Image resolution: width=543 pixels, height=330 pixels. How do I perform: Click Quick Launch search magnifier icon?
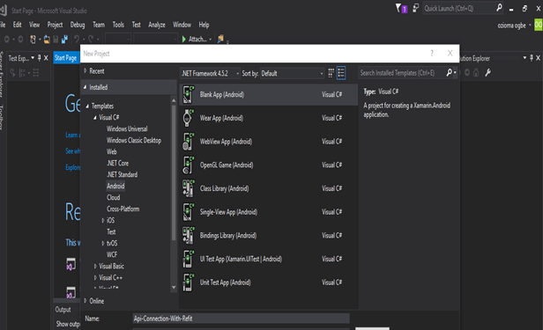click(499, 8)
